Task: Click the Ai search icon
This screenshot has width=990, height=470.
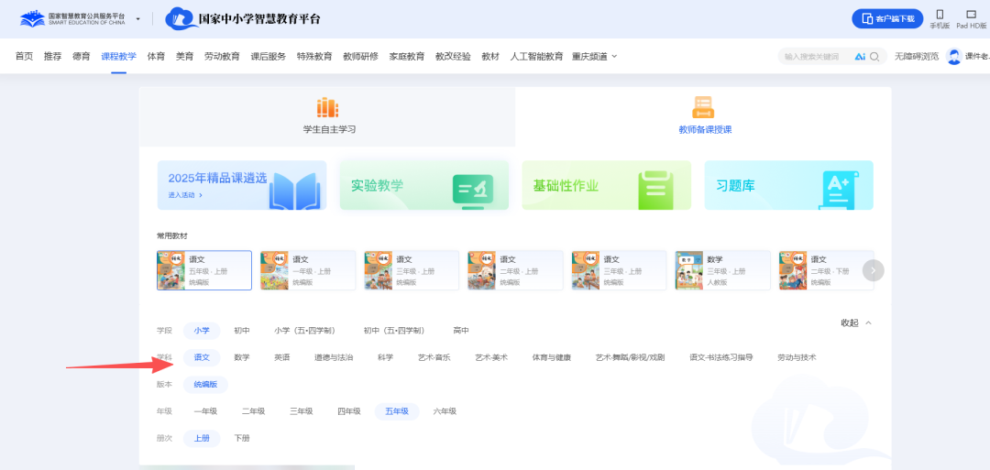Action: (860, 57)
